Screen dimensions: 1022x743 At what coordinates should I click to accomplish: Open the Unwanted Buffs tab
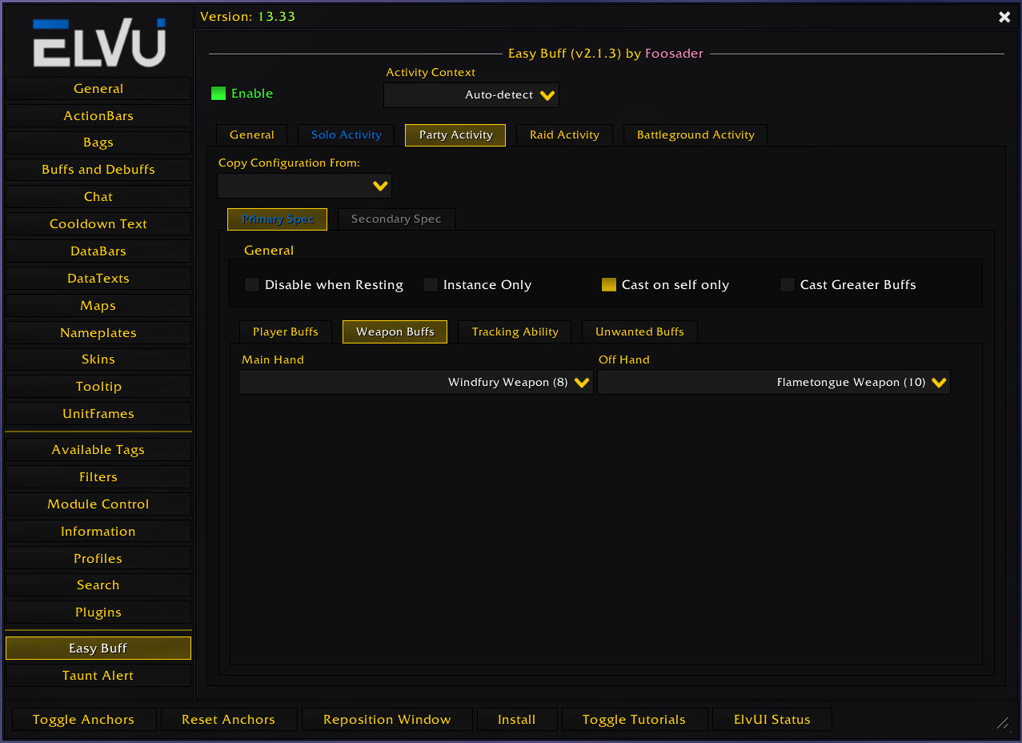639,332
